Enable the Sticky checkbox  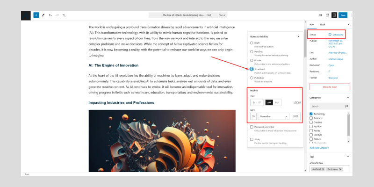pos(252,139)
